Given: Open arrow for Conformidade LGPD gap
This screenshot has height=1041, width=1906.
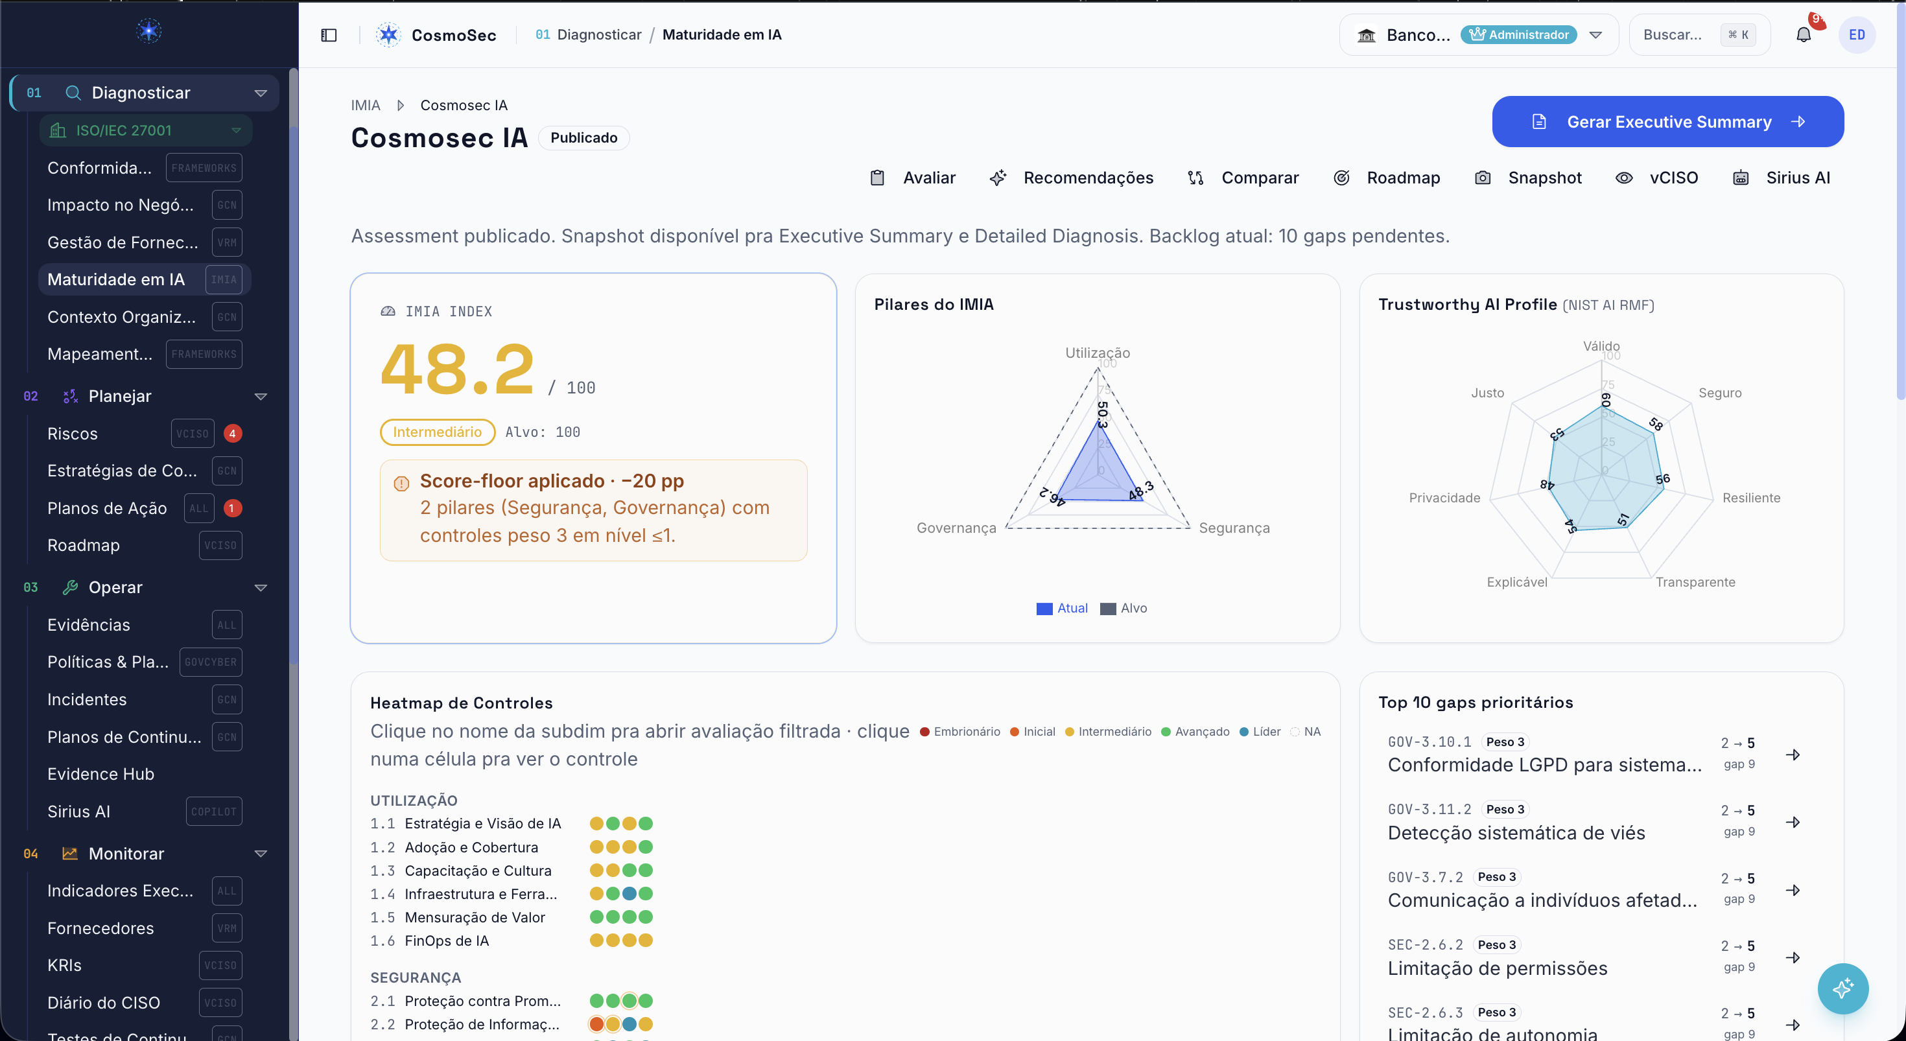Looking at the screenshot, I should [1793, 754].
